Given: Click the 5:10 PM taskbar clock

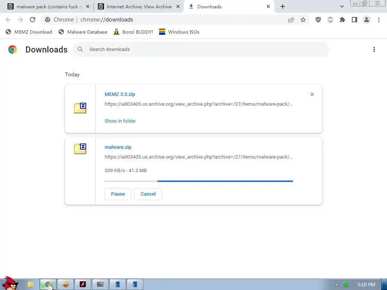Looking at the screenshot, I should click(366, 285).
